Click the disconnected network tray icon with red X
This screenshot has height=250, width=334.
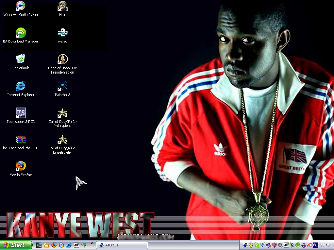pos(268,245)
